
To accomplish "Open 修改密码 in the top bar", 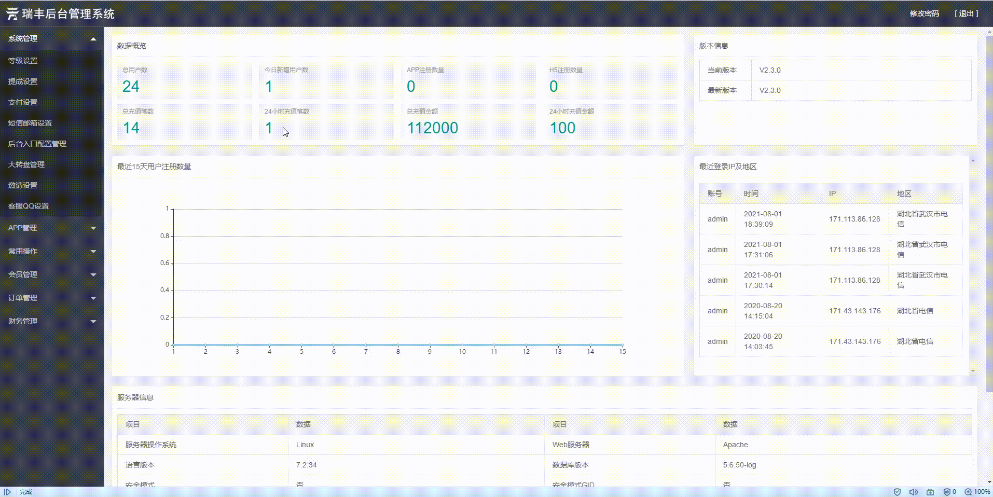I will point(924,14).
